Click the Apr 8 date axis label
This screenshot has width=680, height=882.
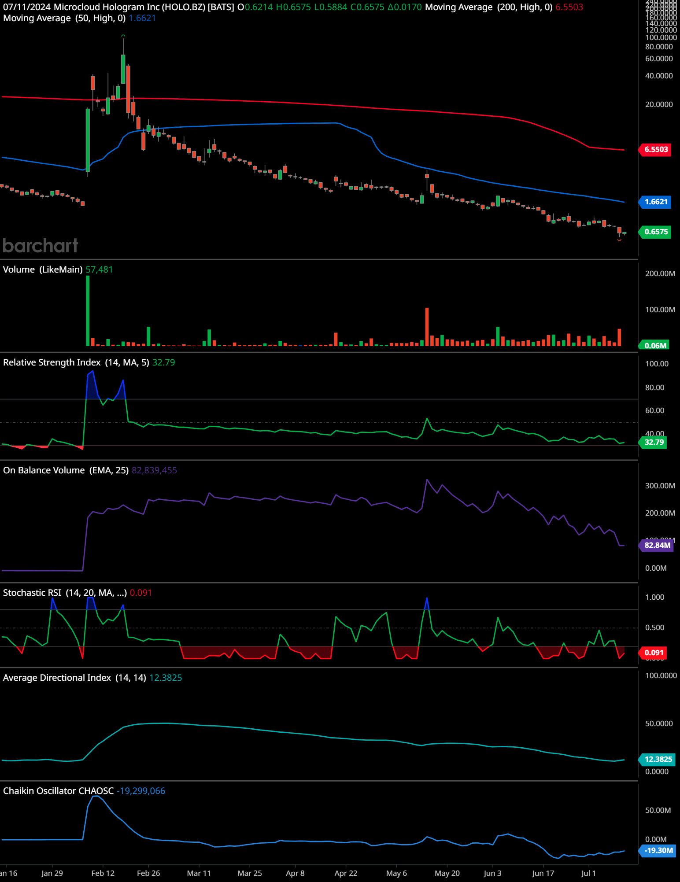coord(295,873)
